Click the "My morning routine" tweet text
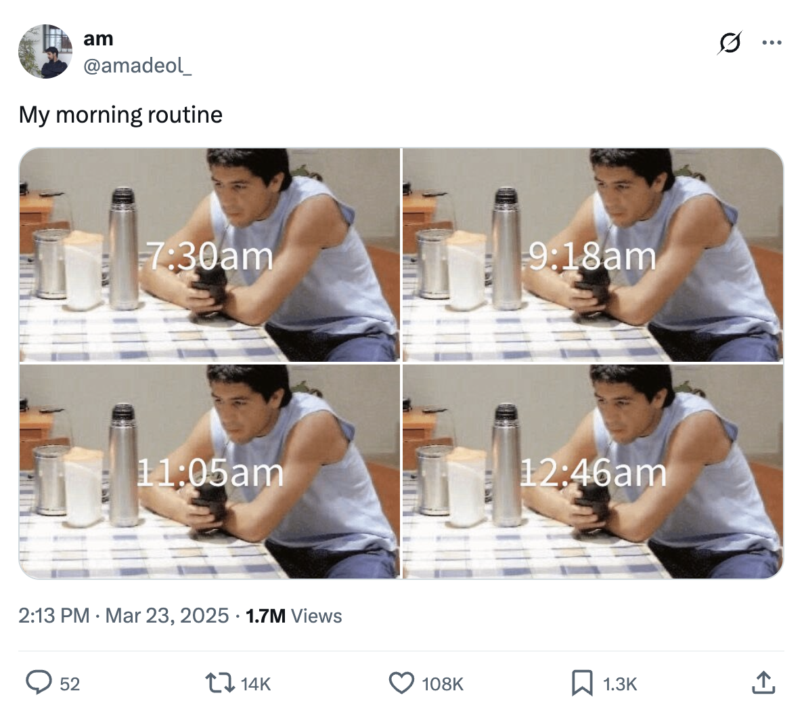This screenshot has height=710, width=804. 120,114
